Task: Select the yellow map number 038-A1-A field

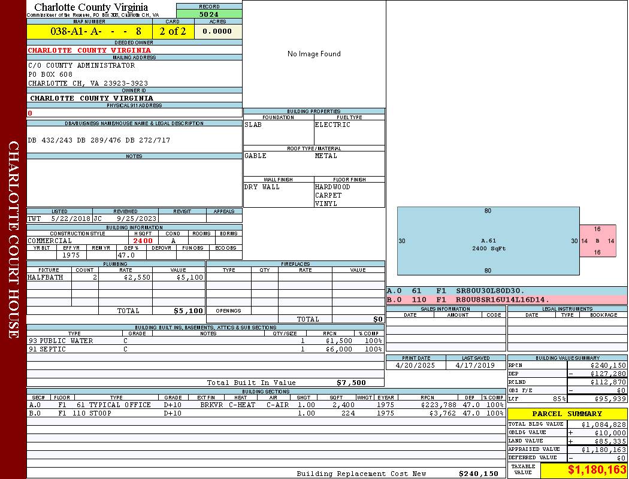Action: coord(89,31)
